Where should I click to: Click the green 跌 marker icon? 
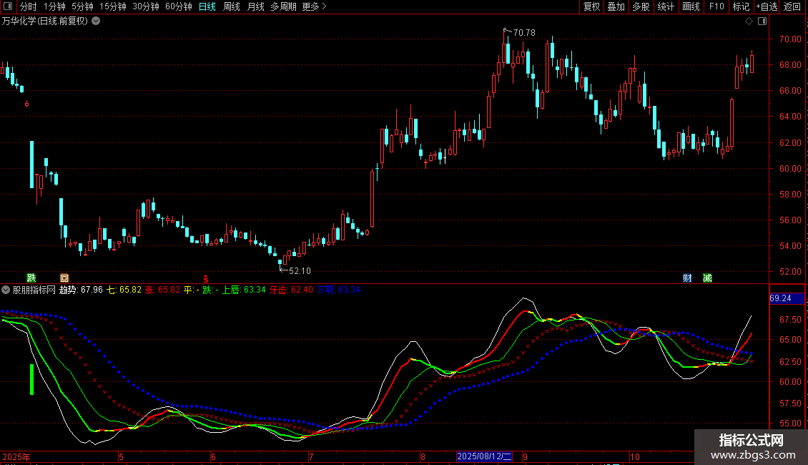tap(31, 278)
